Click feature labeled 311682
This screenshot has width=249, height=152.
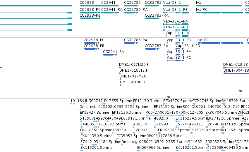(195, 142)
